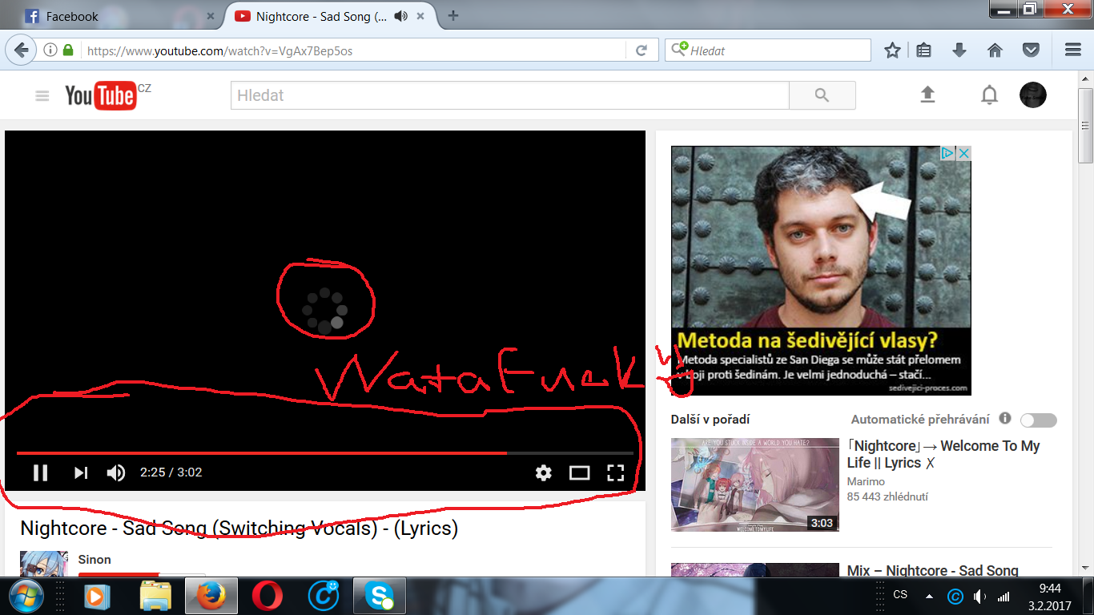Image resolution: width=1094 pixels, height=615 pixels.
Task: Click the grey hair advertisement image
Action: pyautogui.click(x=821, y=270)
